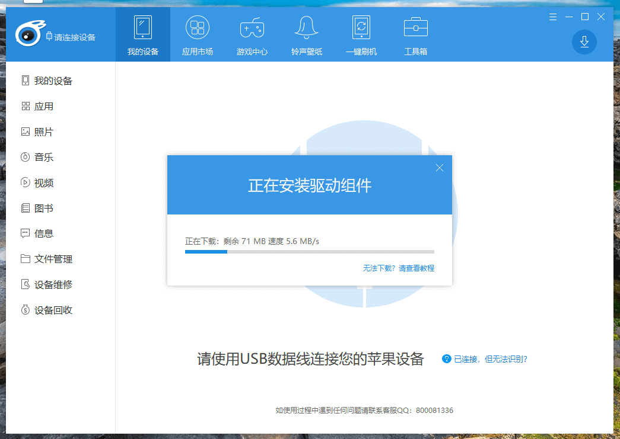Click the app logo in top-left corner
620x439 pixels.
[27, 34]
